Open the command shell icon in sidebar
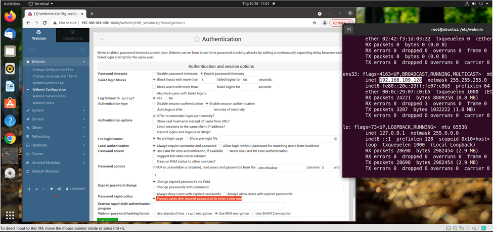This screenshot has width=493, height=232. pos(43,189)
